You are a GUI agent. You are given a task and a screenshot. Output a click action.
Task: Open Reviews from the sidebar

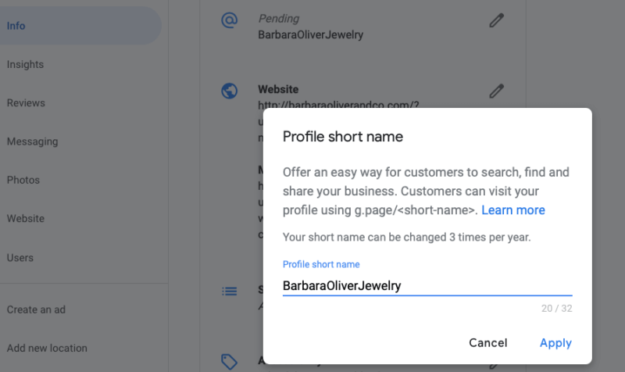[x=26, y=103]
